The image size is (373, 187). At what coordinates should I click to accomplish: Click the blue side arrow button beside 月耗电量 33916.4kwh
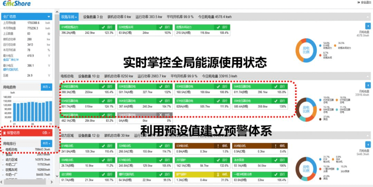[x=368, y=85]
